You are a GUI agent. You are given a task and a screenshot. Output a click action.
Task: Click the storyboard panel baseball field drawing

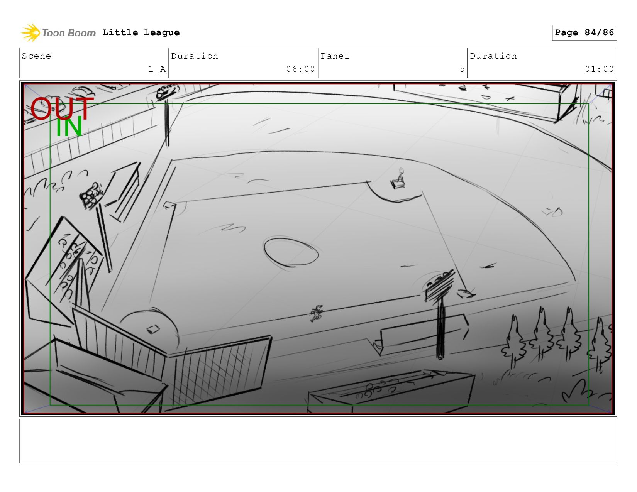[318, 249]
